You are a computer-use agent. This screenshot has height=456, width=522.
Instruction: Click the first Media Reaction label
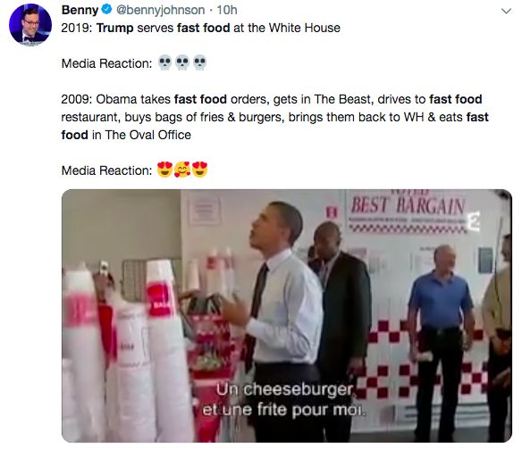[x=106, y=63]
